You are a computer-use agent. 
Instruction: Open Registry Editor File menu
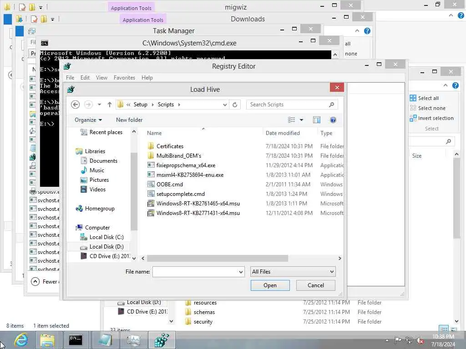click(70, 77)
